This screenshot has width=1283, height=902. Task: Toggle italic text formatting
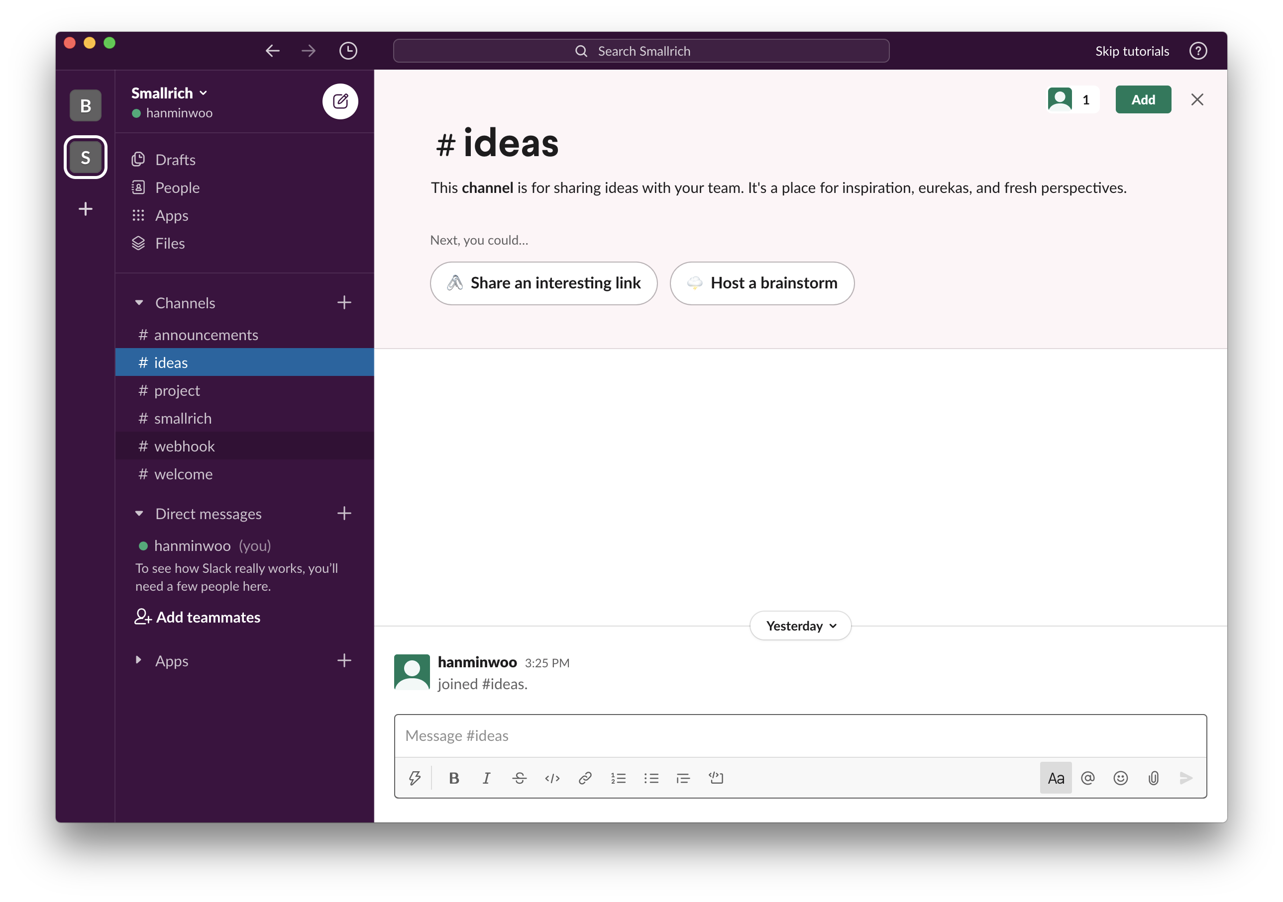pos(486,778)
